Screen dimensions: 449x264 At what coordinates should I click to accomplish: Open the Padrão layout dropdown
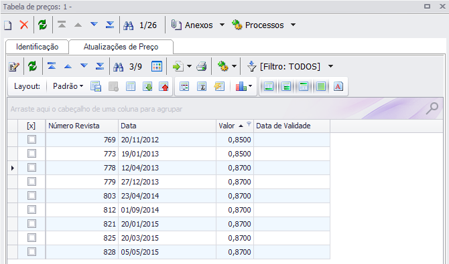[68, 86]
